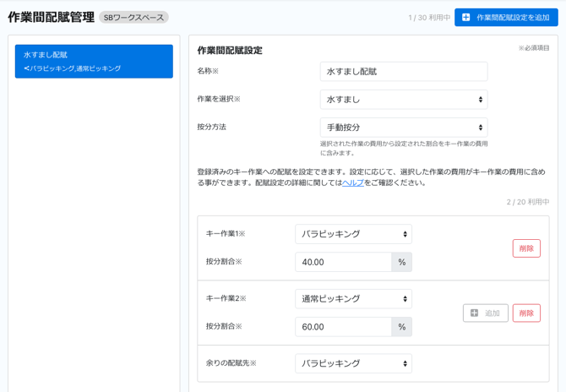The image size is (566, 392).
Task: Click 作業間配賦設定を追加 button
Action: (506, 18)
